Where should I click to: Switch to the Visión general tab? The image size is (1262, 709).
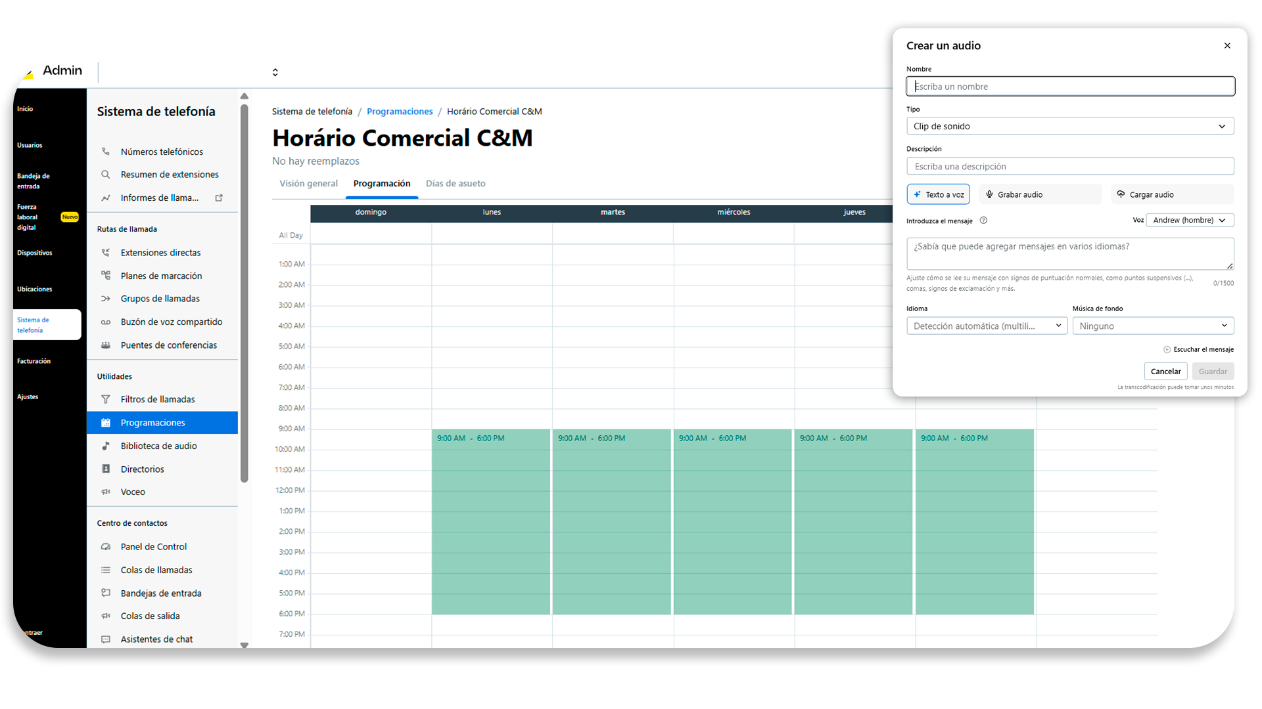pyautogui.click(x=308, y=184)
